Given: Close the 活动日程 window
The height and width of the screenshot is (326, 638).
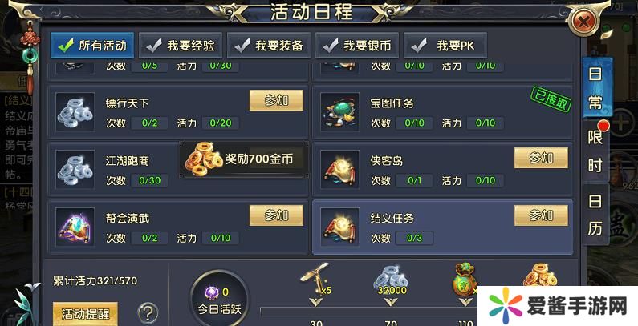Looking at the screenshot, I should click(x=583, y=21).
